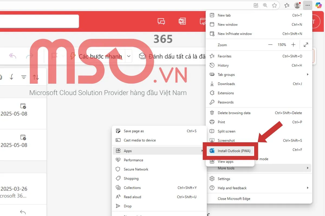This screenshot has height=216, width=325.
Task: Click the zoom magnifier in the address bar
Action: (x=265, y=5)
